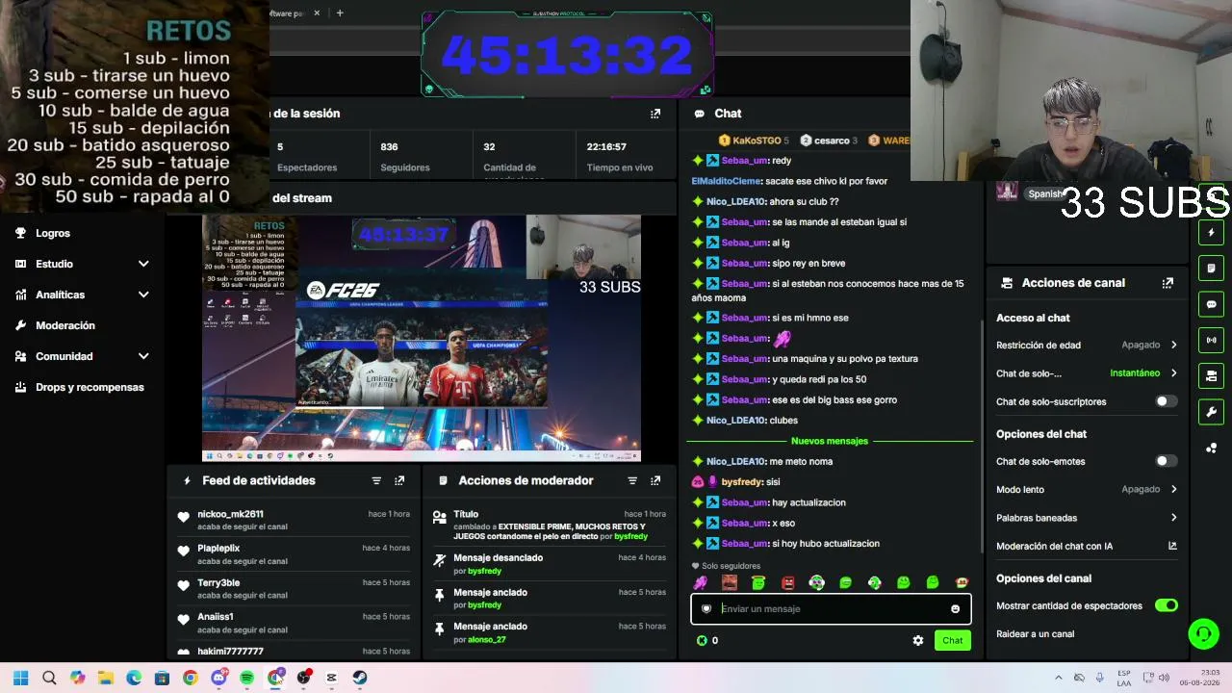
Task: Click the document icon in right toolbar
Action: pyautogui.click(x=1211, y=268)
